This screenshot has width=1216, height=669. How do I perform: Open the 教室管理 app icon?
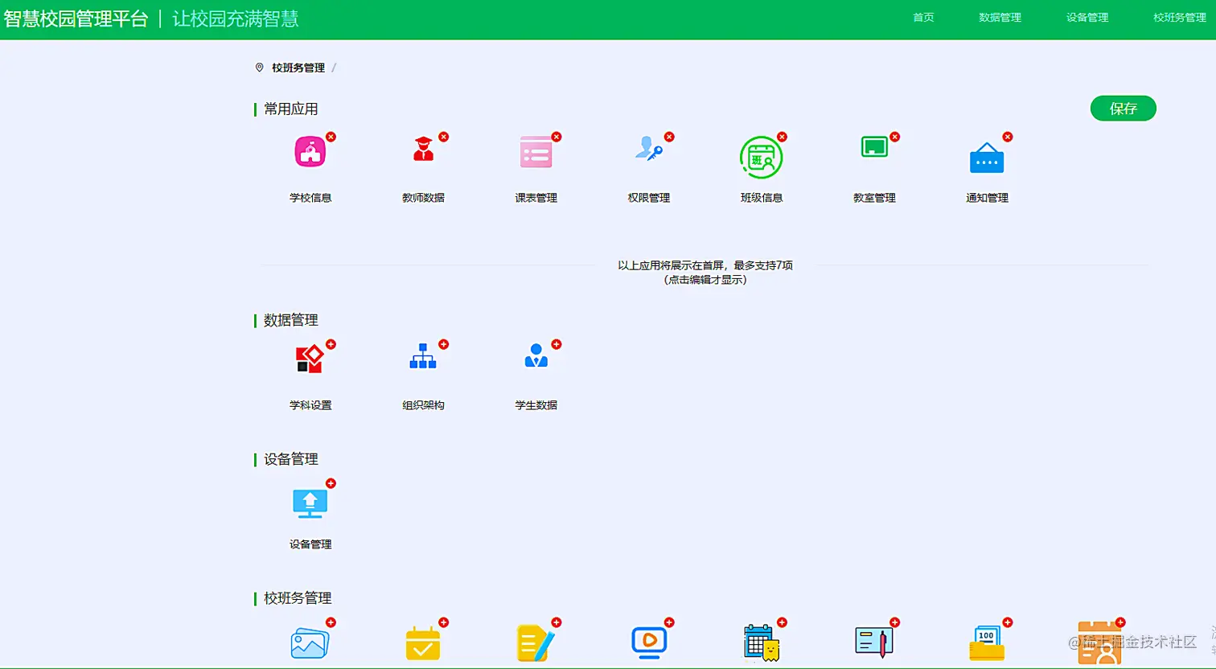(874, 148)
